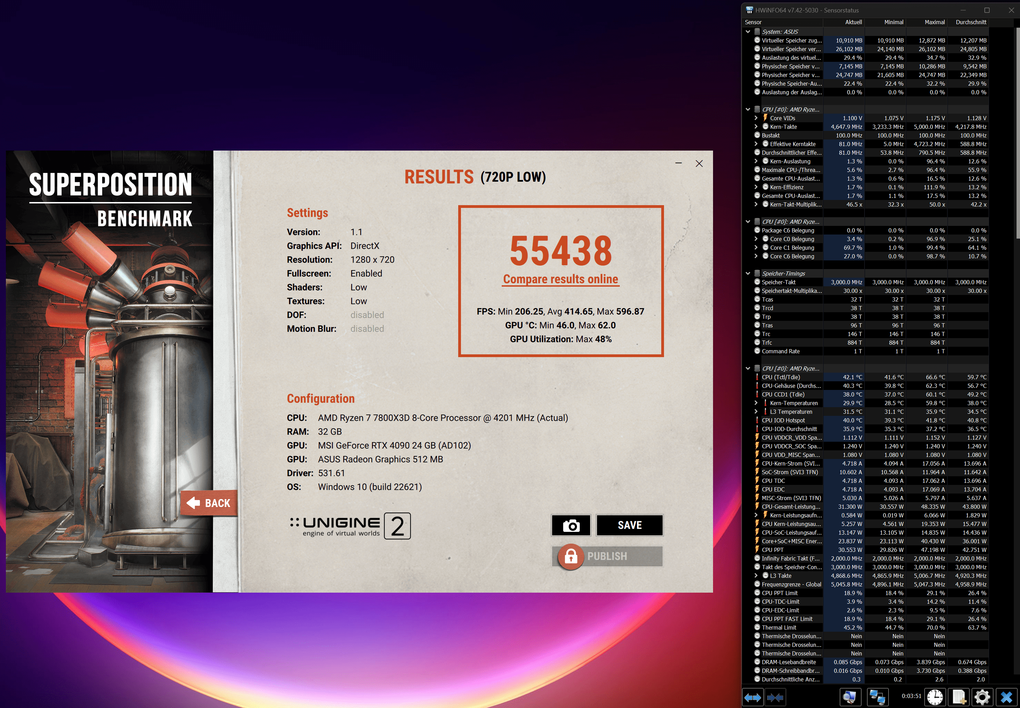Click the Maximal column header

(926, 22)
